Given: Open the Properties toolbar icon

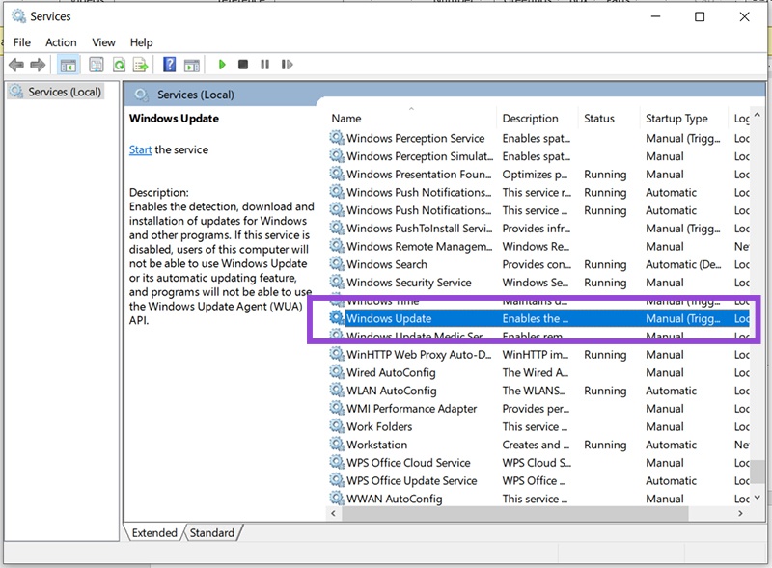Looking at the screenshot, I should [96, 65].
